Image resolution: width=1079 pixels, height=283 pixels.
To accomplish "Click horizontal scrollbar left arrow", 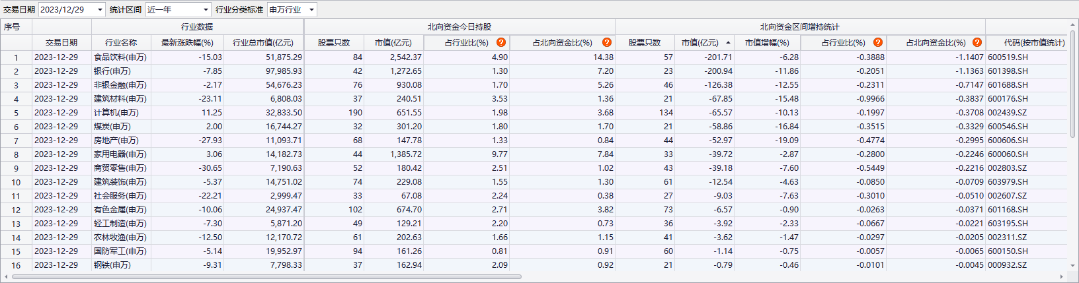I will [x=7, y=277].
